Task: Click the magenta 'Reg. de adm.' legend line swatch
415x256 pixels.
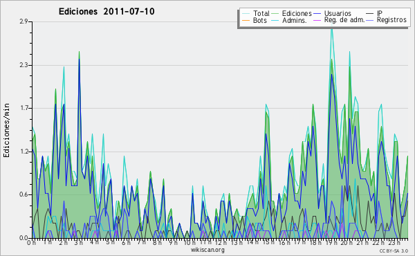Action: [317, 20]
